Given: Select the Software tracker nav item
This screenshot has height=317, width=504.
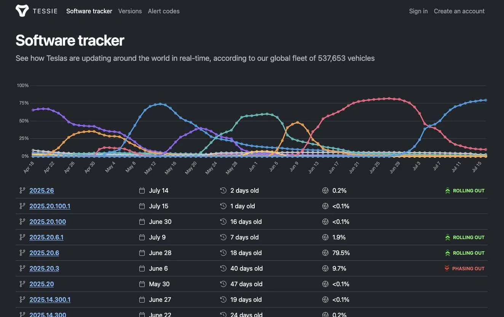Looking at the screenshot, I should pos(89,11).
